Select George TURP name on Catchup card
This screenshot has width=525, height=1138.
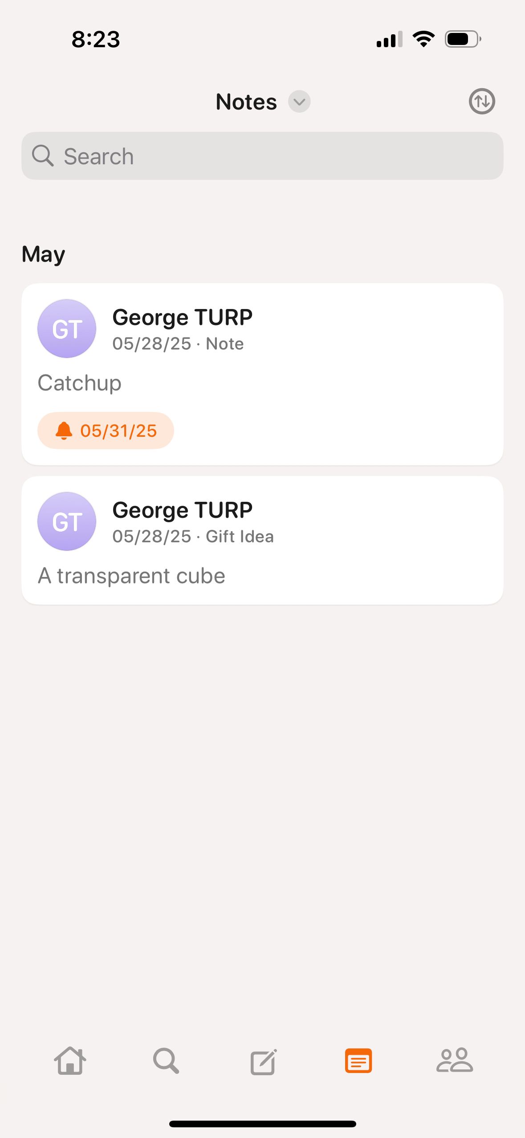(x=183, y=317)
